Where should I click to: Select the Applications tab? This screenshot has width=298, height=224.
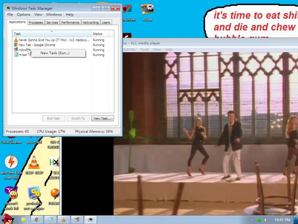(x=17, y=22)
